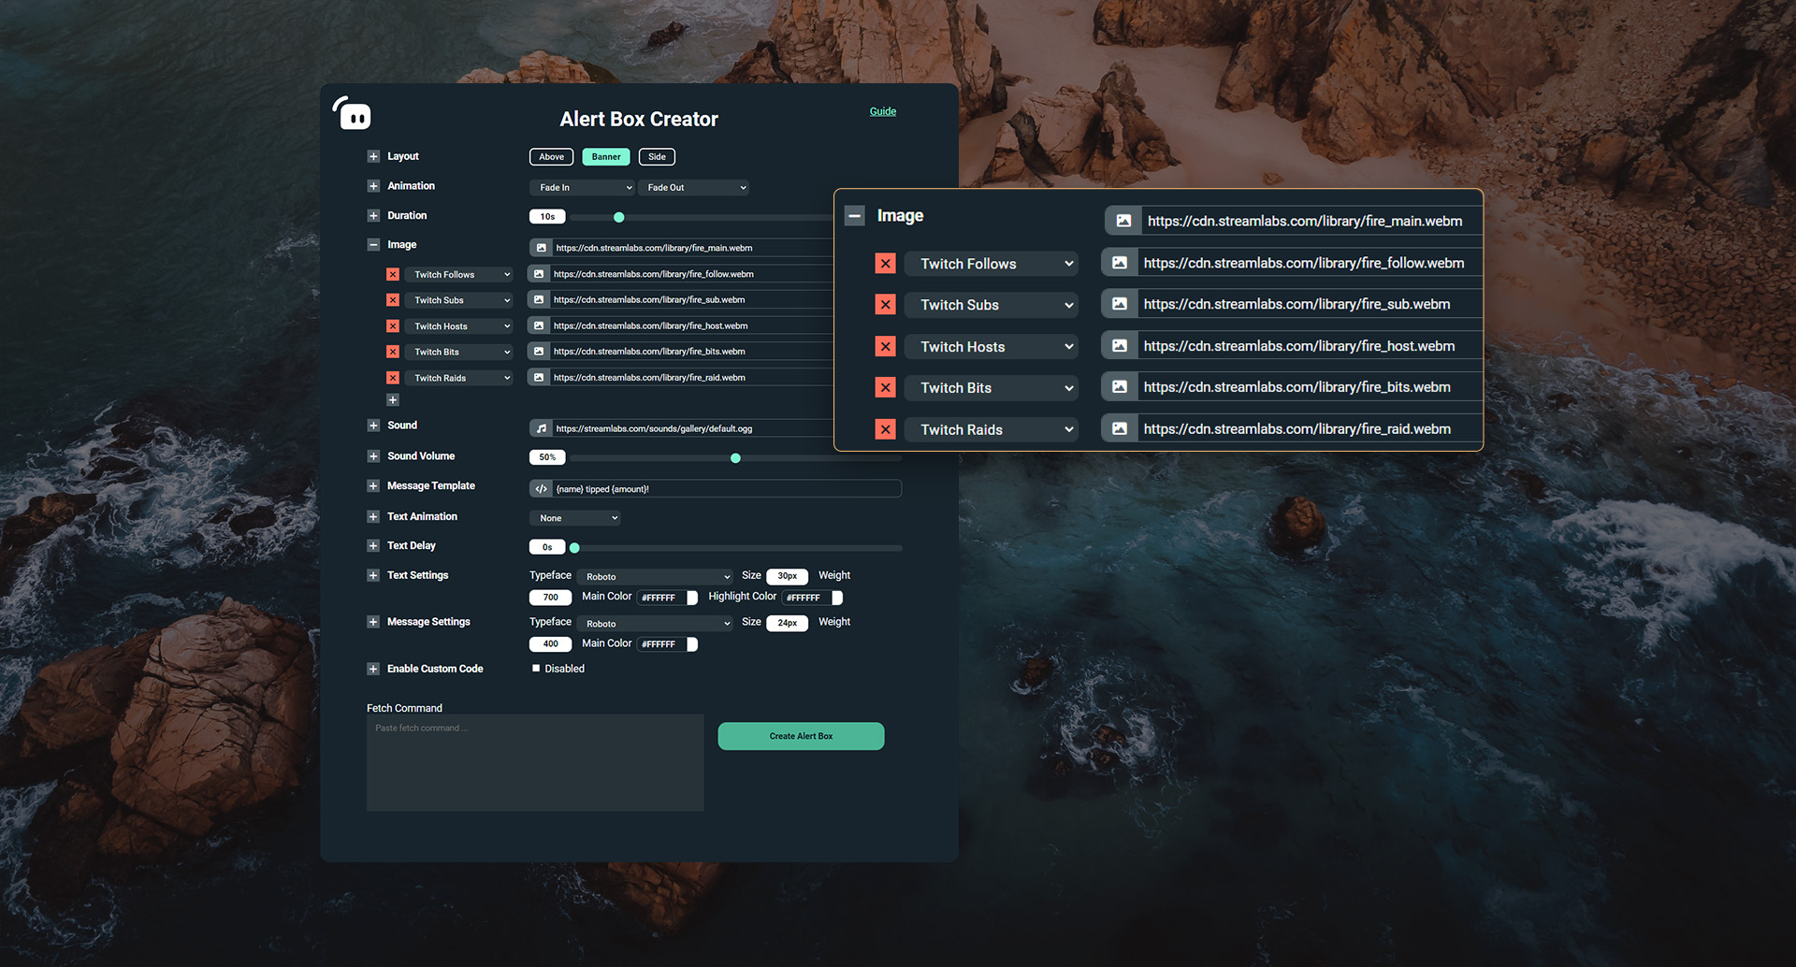Image resolution: width=1796 pixels, height=967 pixels.
Task: Remove the Twitch Raids row in the form
Action: (393, 378)
